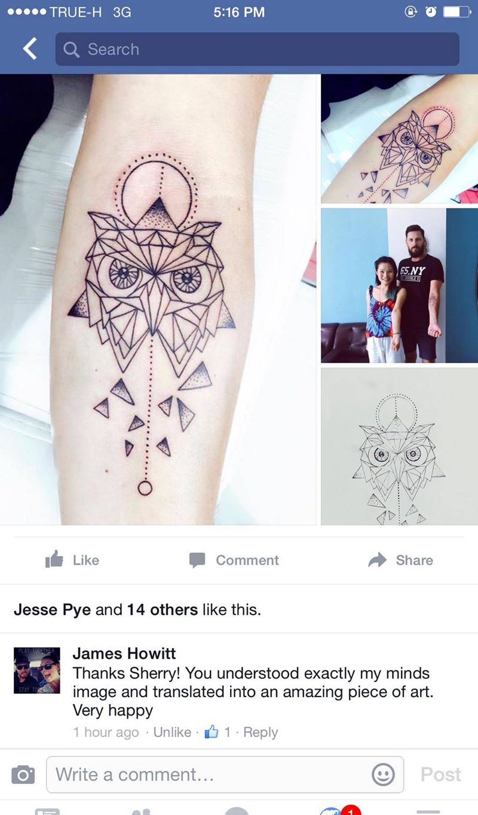Open James Howitt's profile name
The image size is (478, 815).
124,653
